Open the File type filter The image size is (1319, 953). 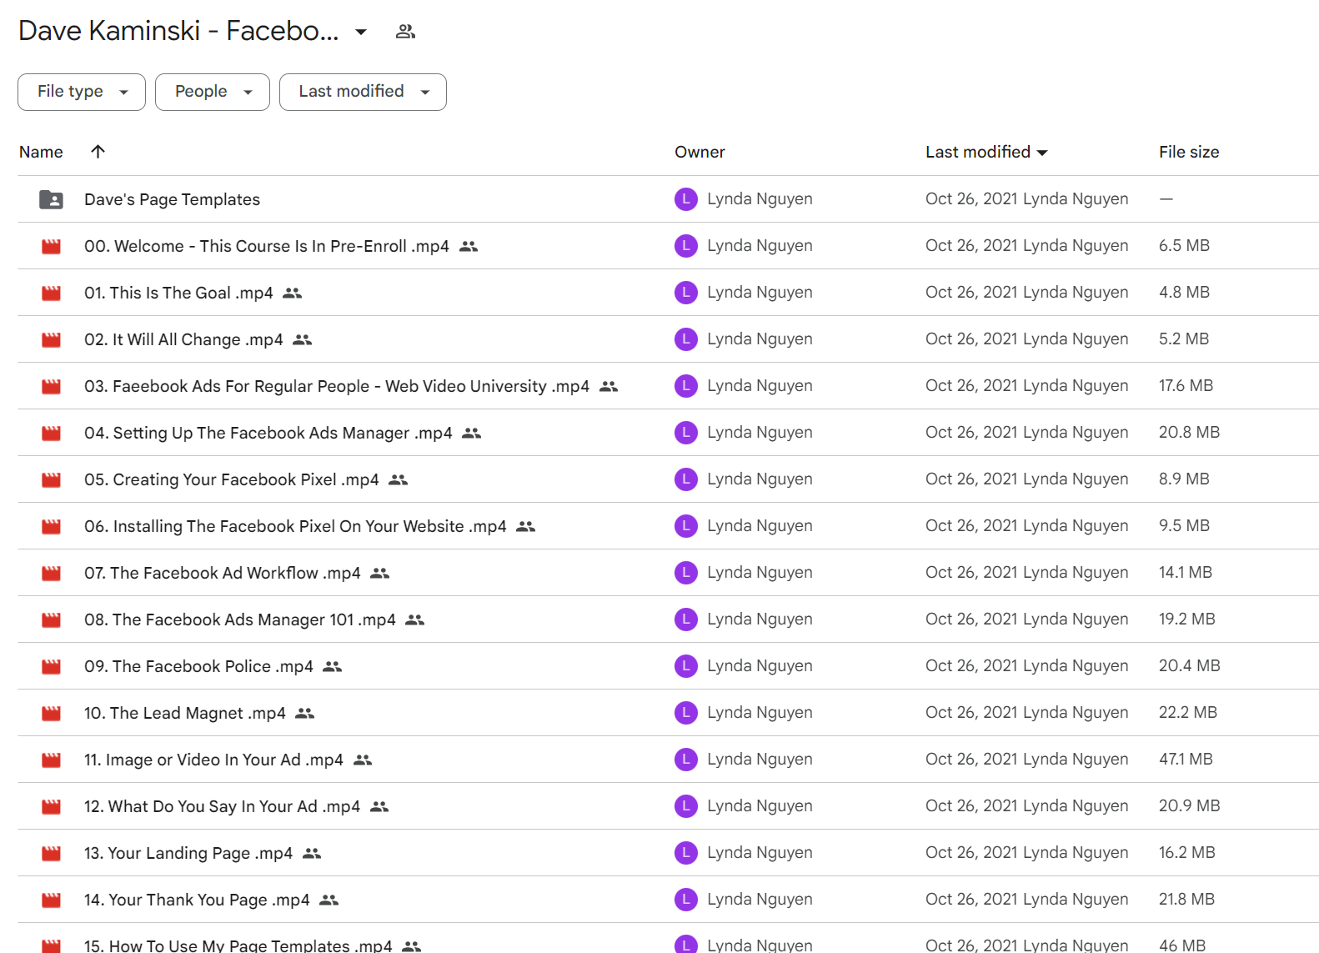(x=82, y=92)
